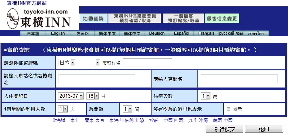Switch language to русский язык
288x135 pixels.
tap(231, 33)
